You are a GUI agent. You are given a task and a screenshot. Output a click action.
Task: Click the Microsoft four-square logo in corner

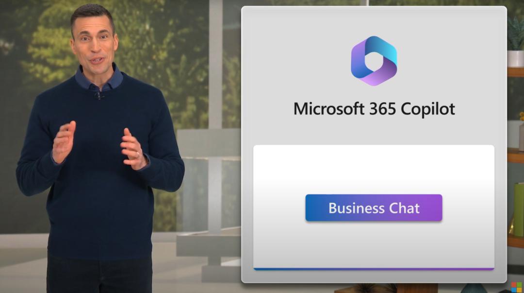click(x=516, y=287)
